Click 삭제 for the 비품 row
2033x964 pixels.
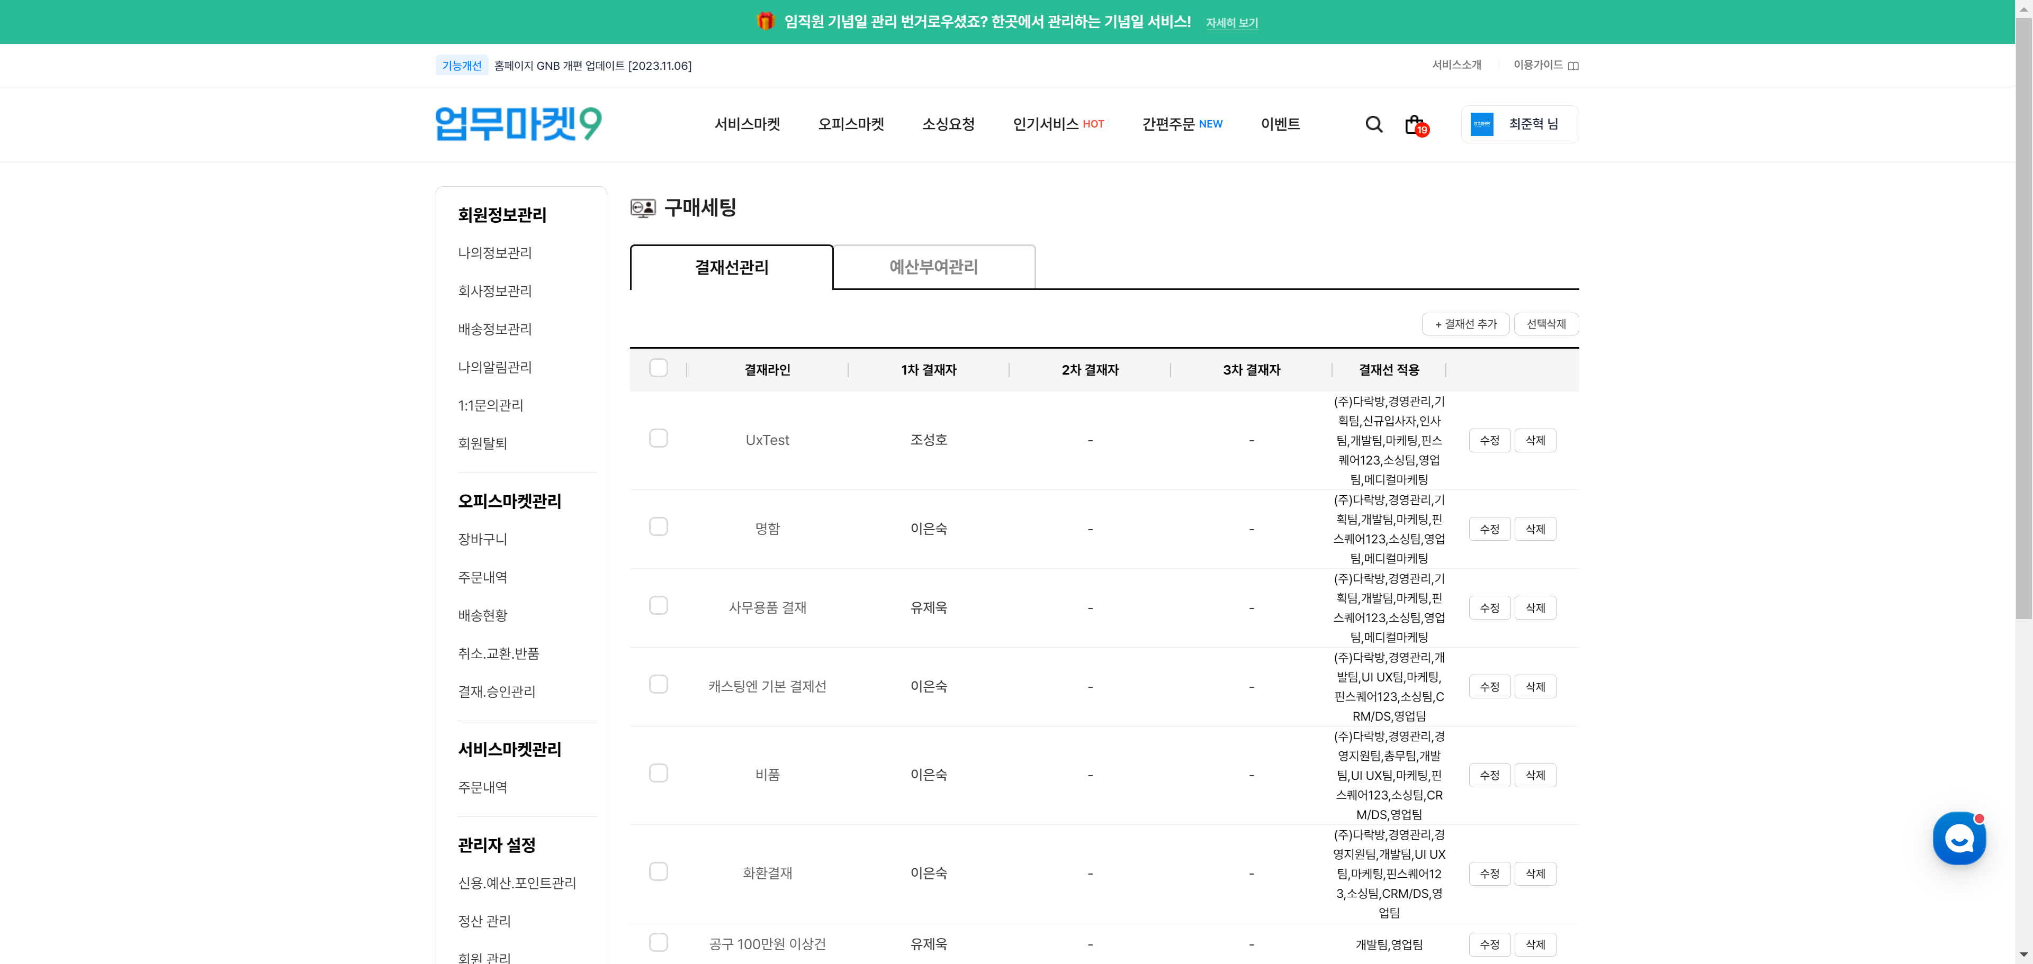click(x=1535, y=775)
